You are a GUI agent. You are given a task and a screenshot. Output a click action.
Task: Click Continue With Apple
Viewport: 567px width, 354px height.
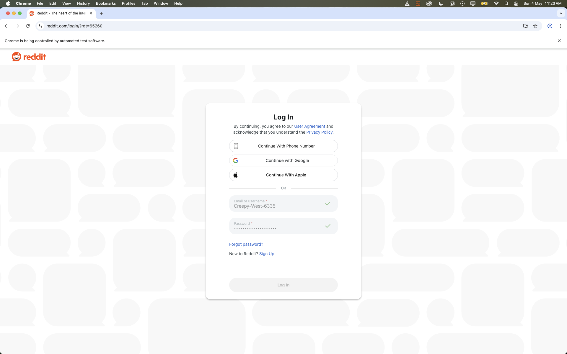(x=283, y=175)
